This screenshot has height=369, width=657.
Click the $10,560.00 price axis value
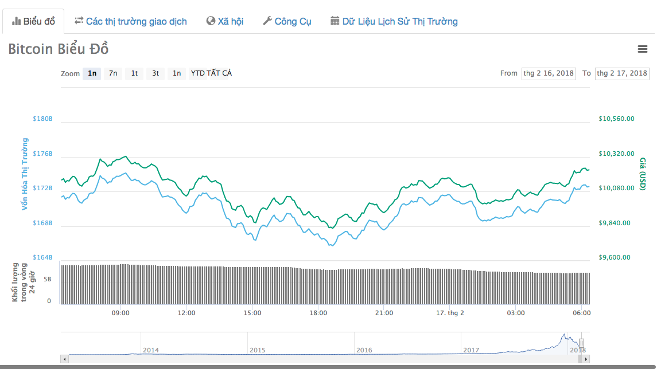click(x=616, y=119)
